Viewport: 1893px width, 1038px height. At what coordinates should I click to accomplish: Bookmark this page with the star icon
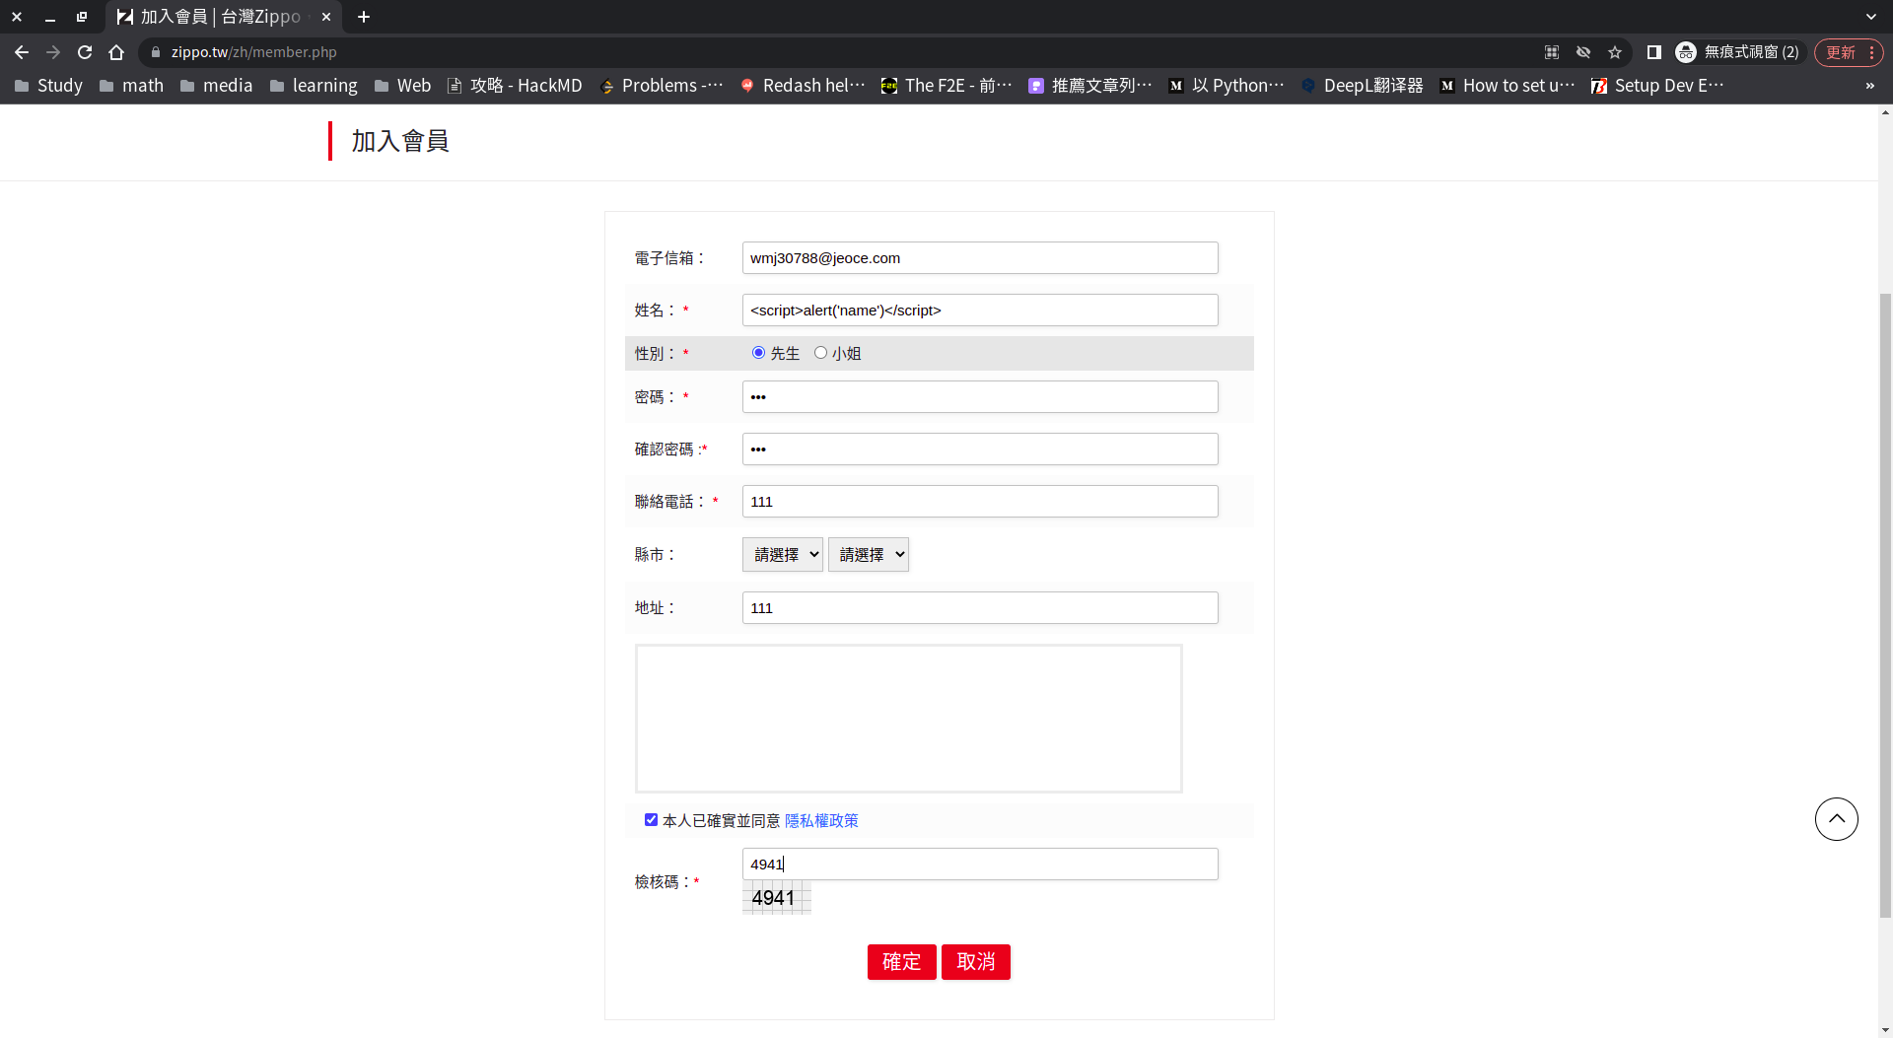tap(1615, 52)
